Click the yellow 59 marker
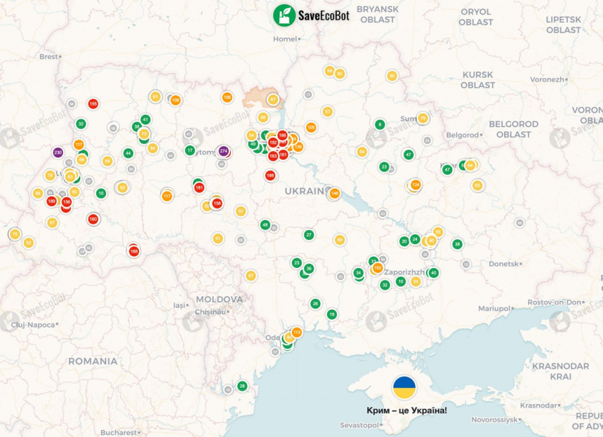 (x=340, y=240)
